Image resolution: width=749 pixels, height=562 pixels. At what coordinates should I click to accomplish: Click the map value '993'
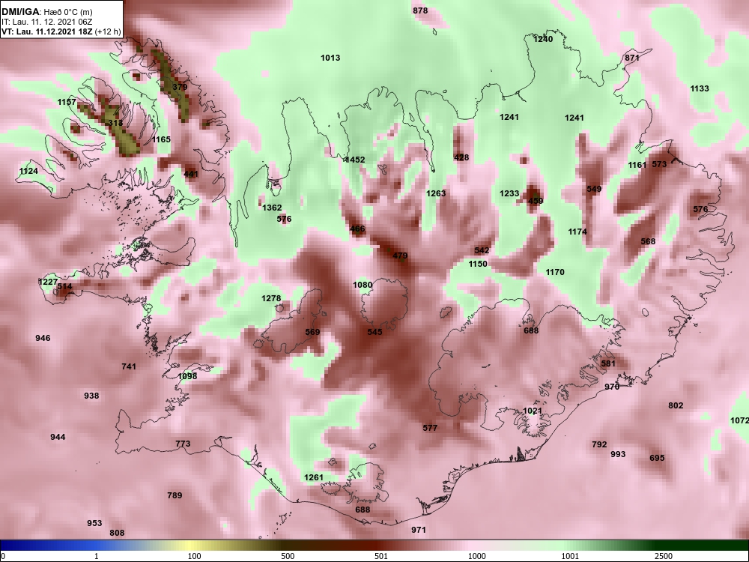coord(618,455)
